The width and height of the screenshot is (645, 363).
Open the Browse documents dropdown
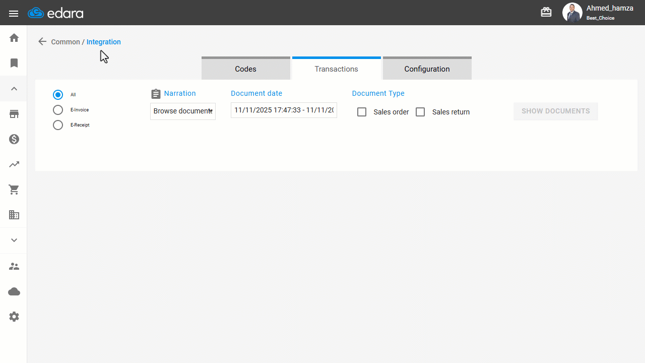[x=183, y=111]
